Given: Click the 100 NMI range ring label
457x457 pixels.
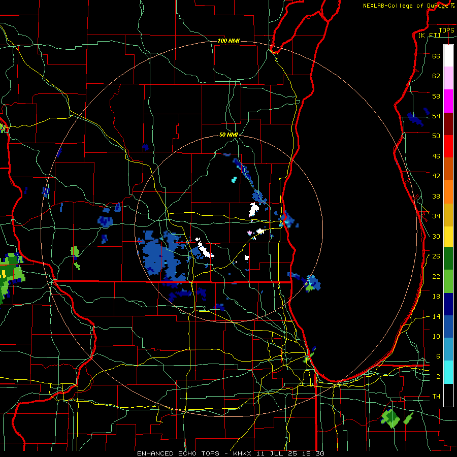Looking at the screenshot, I should [x=228, y=41].
